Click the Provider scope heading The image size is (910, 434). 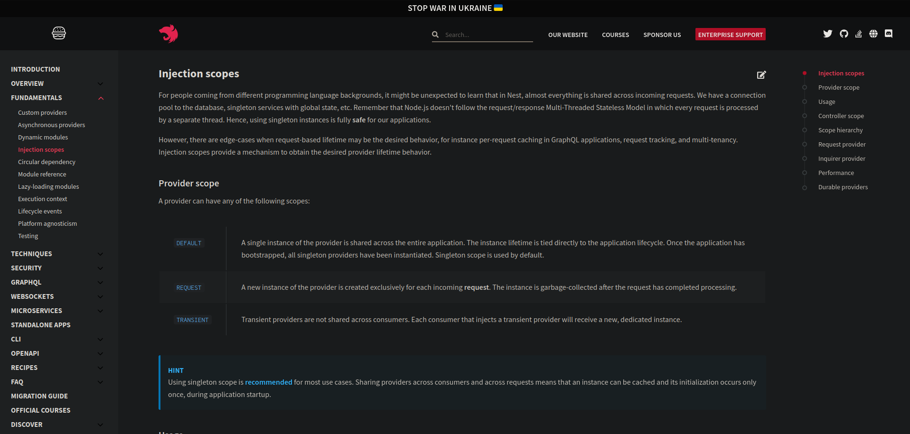point(189,183)
